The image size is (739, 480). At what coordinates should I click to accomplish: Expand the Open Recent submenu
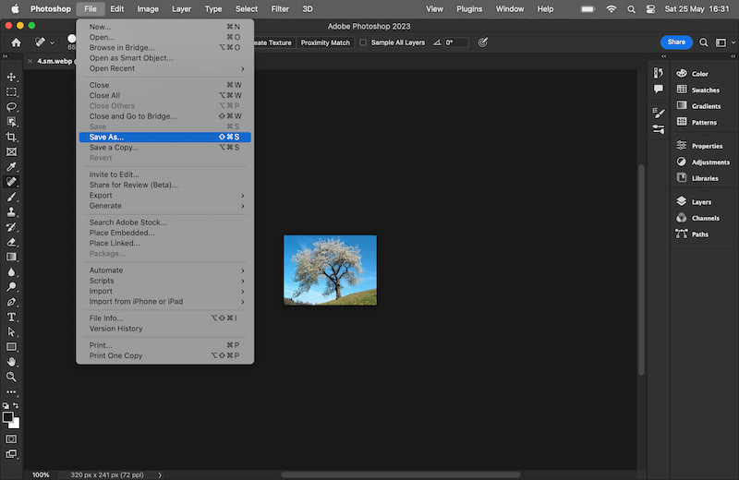click(x=165, y=68)
